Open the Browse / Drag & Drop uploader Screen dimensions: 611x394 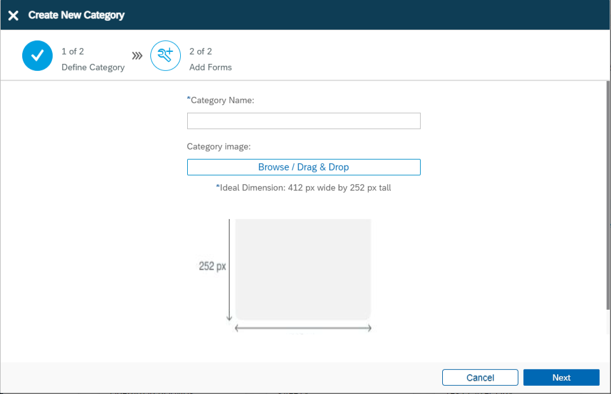[303, 167]
